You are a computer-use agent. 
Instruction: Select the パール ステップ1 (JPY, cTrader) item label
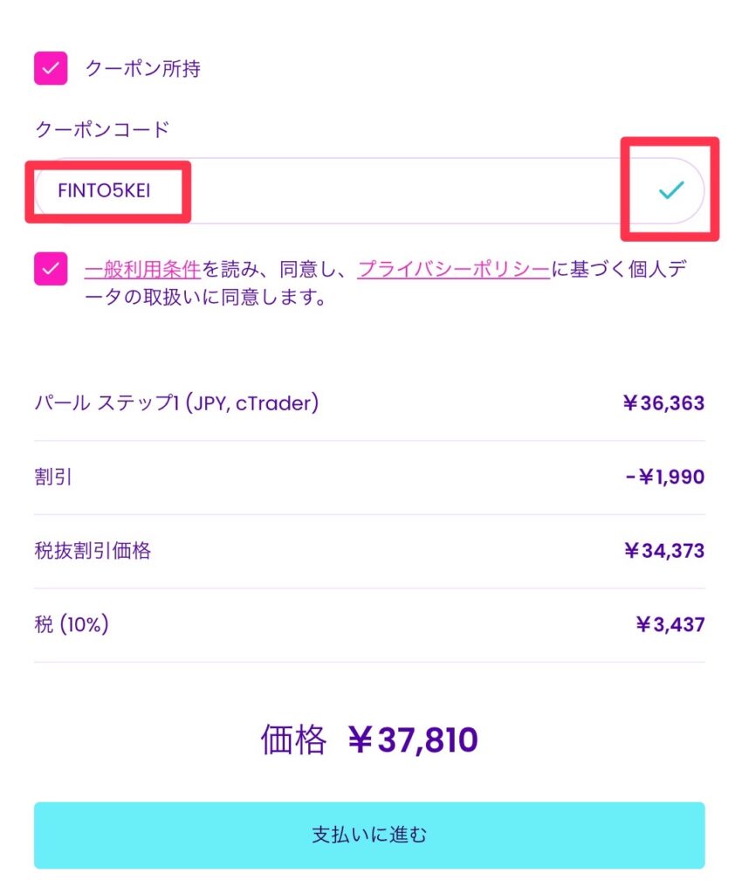click(x=175, y=403)
